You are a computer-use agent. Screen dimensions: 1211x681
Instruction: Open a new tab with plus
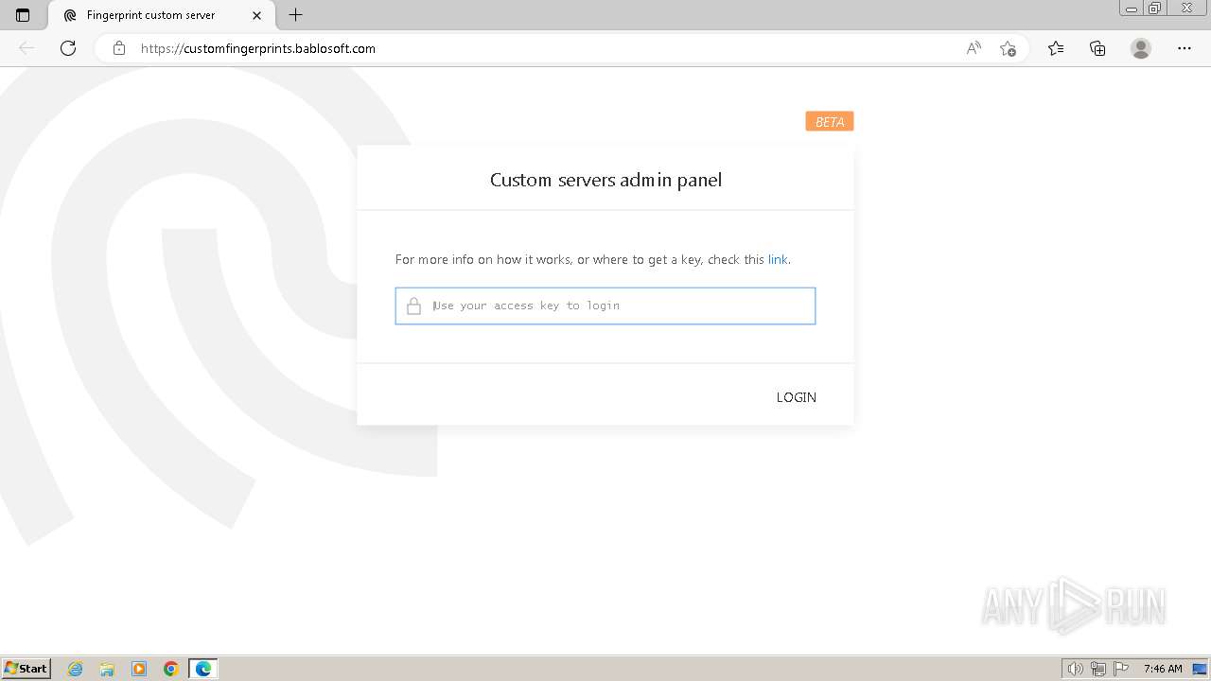click(x=296, y=15)
